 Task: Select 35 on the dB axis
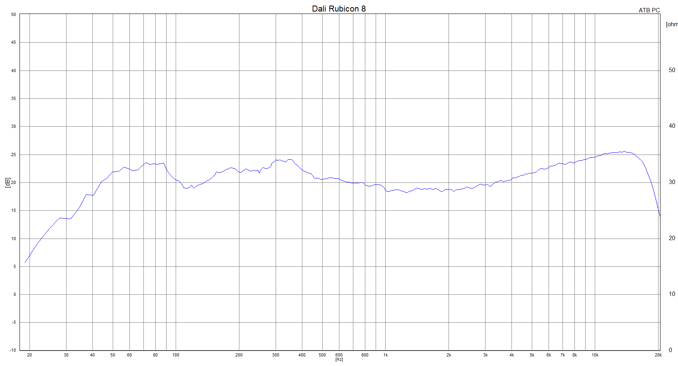(14, 98)
